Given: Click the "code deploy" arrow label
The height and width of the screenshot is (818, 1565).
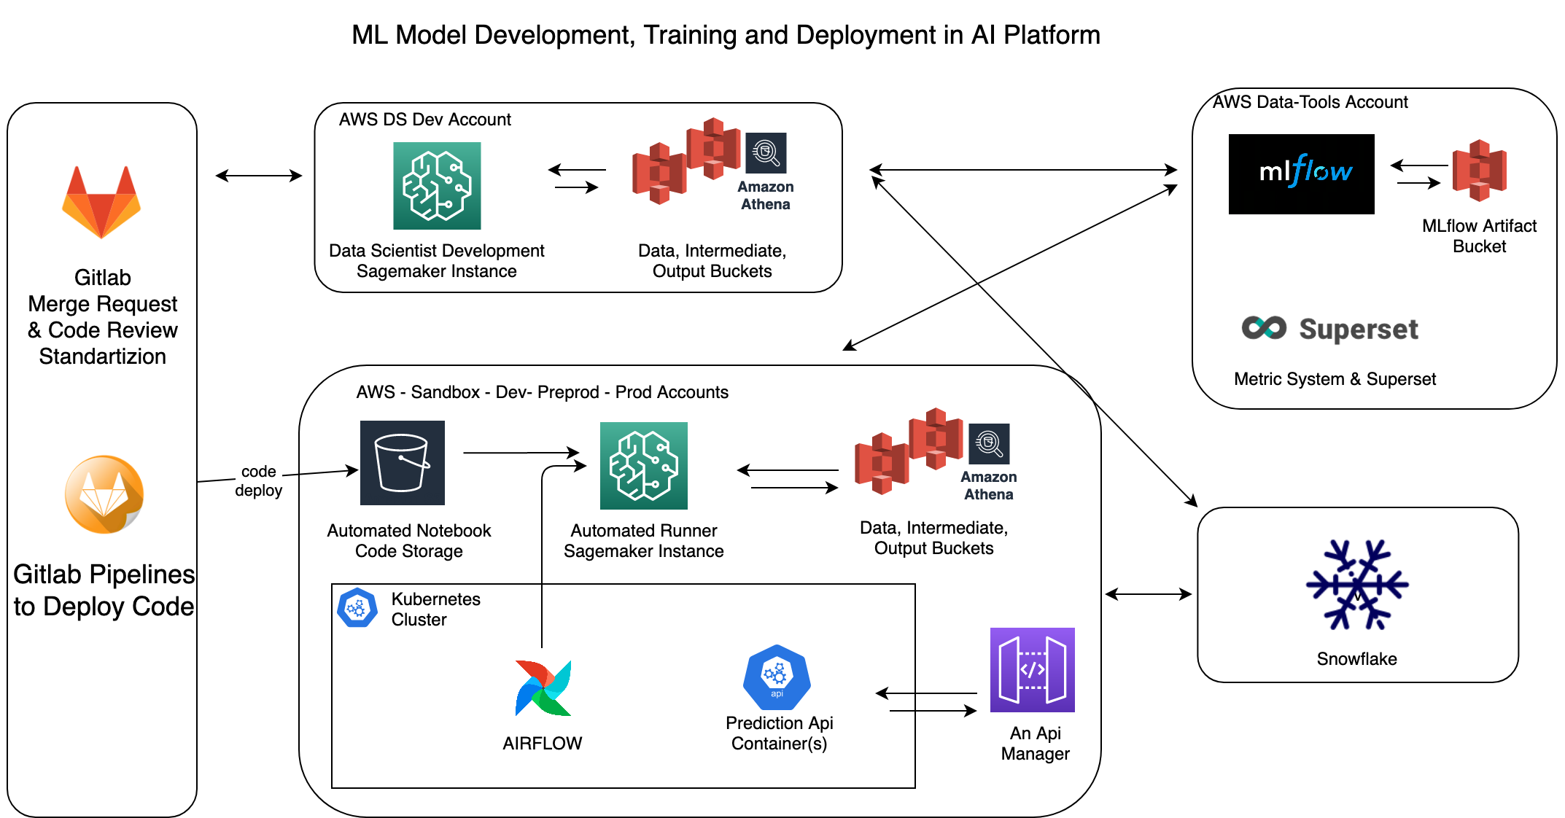Looking at the screenshot, I should 259,480.
